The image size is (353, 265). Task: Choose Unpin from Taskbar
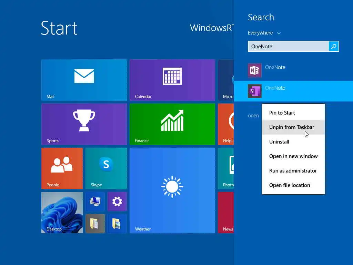[x=293, y=127]
